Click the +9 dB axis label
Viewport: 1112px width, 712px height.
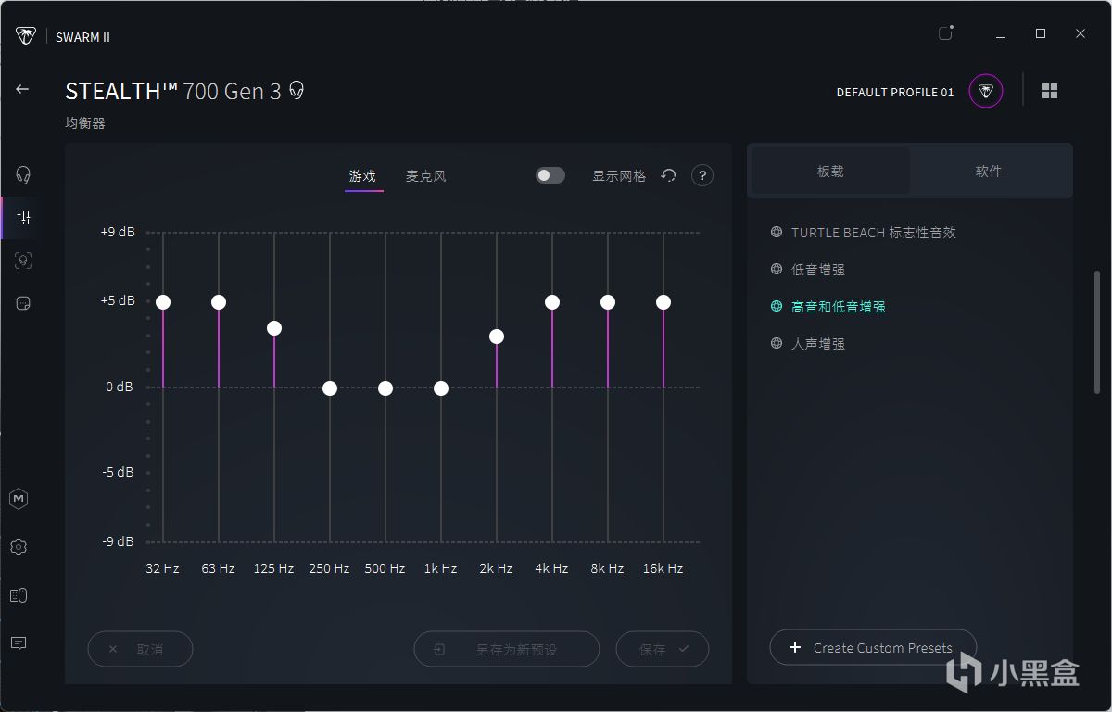pyautogui.click(x=118, y=232)
